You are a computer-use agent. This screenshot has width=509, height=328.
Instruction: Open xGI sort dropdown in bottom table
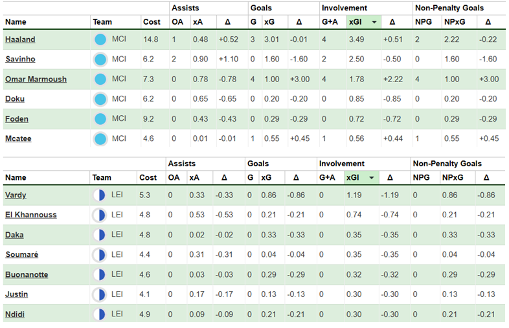point(371,177)
